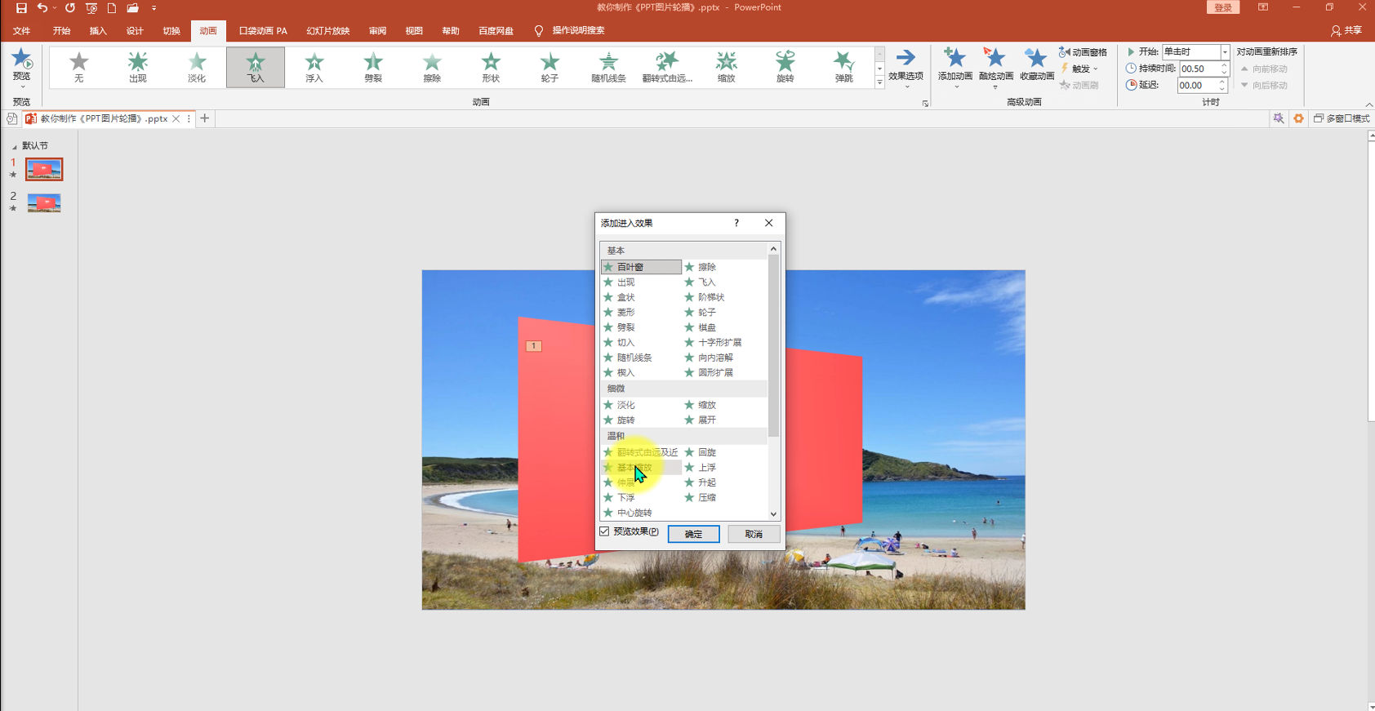The height and width of the screenshot is (711, 1375).
Task: Collapse the 默认节 section
Action: [x=14, y=146]
